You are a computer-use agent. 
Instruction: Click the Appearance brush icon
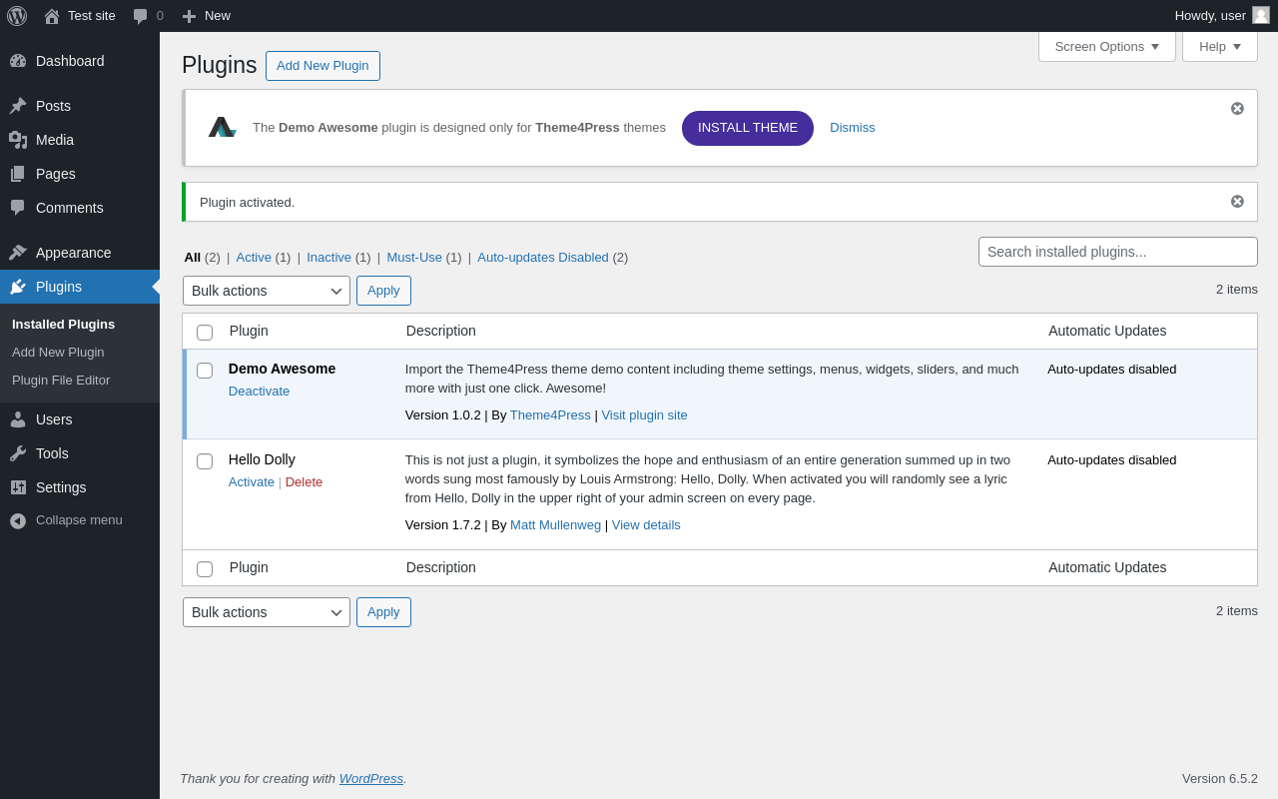click(18, 253)
